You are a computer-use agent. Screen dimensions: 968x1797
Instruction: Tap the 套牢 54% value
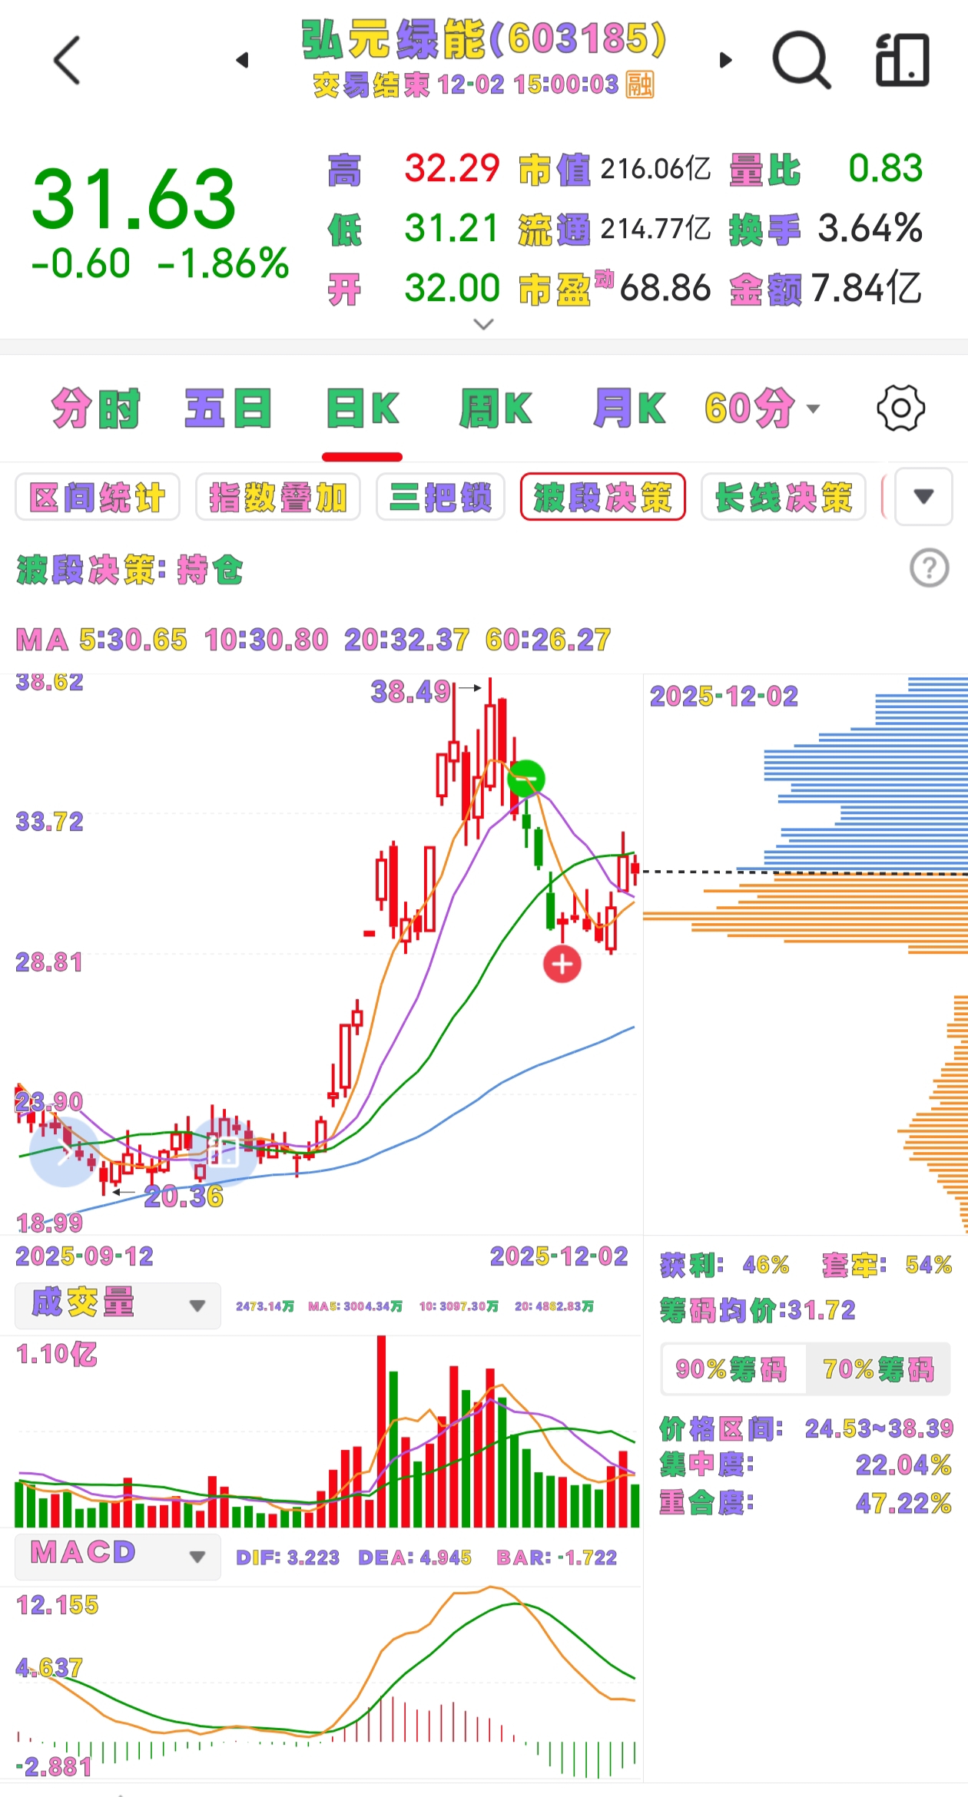tap(887, 1265)
